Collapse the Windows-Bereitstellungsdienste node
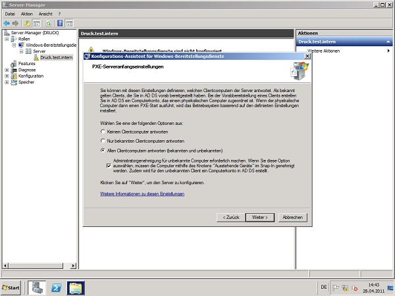The width and height of the screenshot is (395, 296). 14,45
